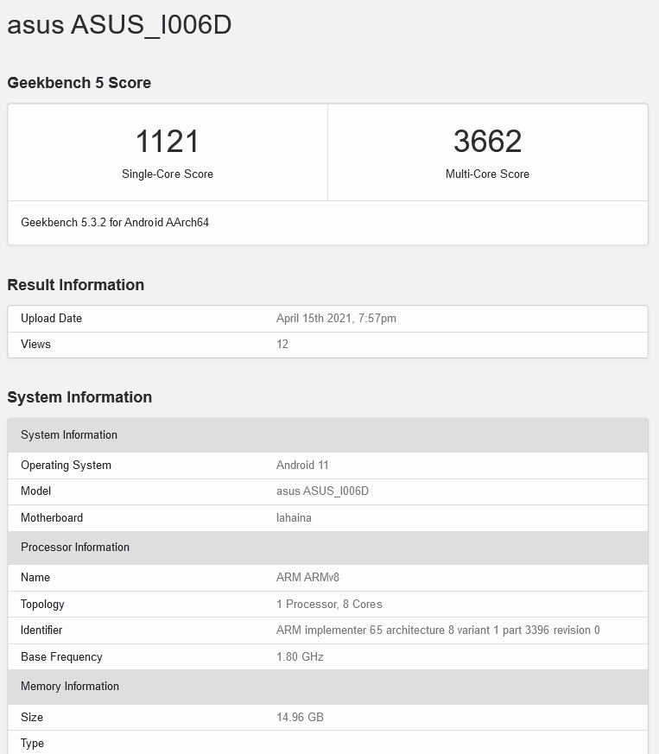
Task: Select the value 1.80 GHz
Action: 300,657
